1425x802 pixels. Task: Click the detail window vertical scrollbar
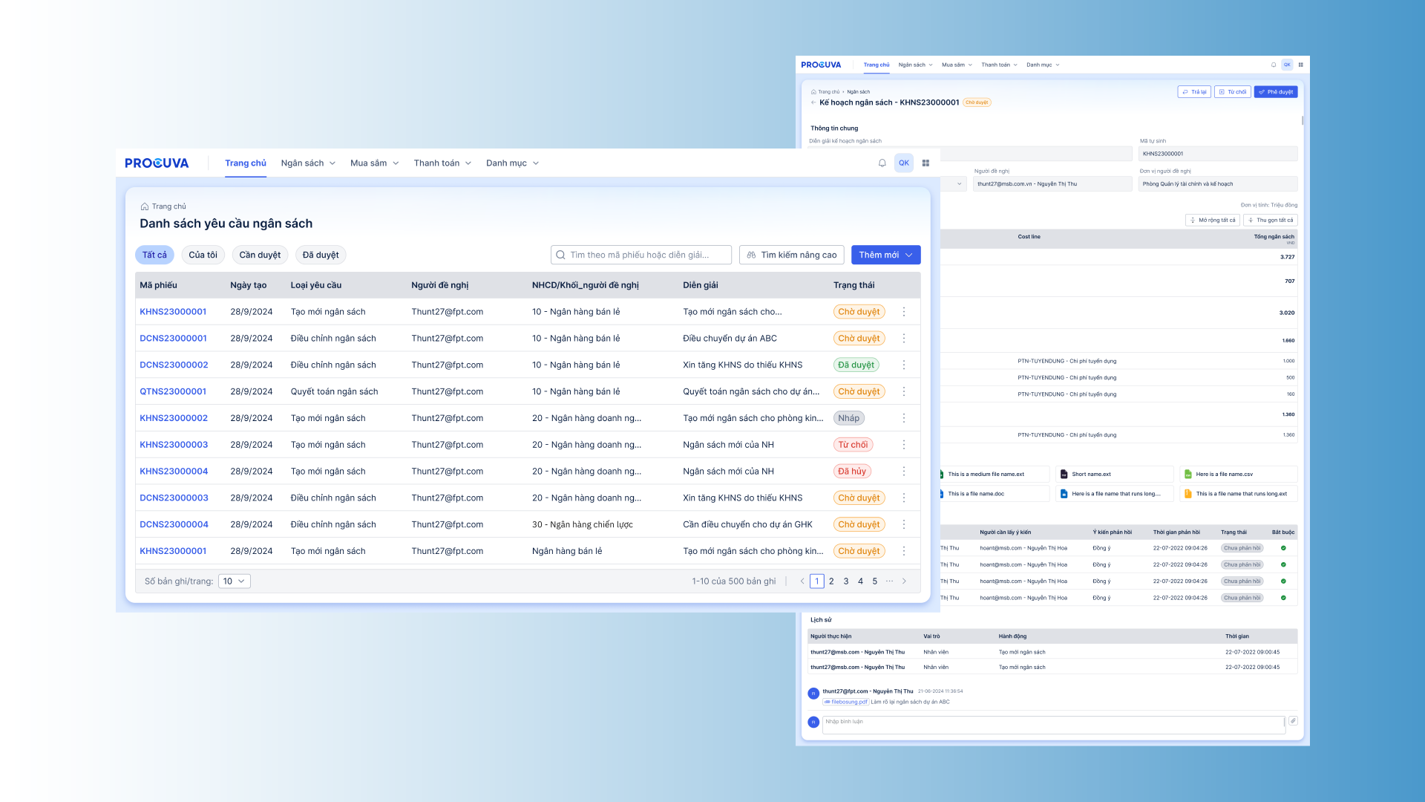(1303, 120)
